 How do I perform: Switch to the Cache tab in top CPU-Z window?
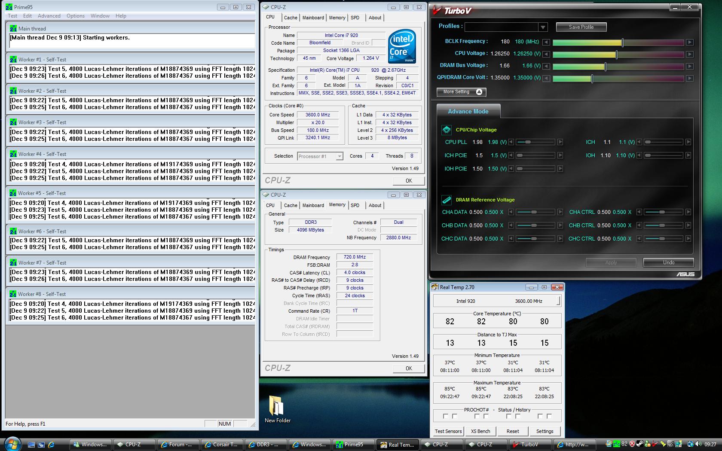(291, 18)
